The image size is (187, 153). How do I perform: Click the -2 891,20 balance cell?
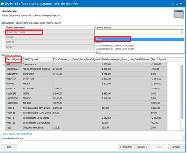click(159, 79)
